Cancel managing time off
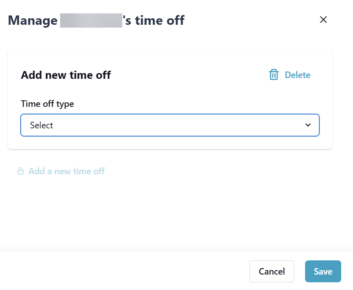This screenshot has height=290, width=353. click(x=271, y=271)
